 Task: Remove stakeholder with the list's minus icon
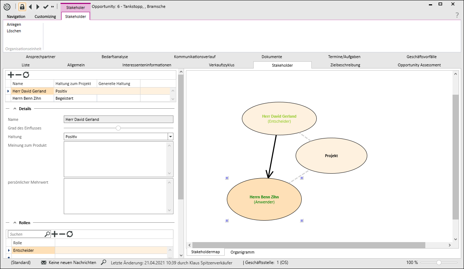18,75
